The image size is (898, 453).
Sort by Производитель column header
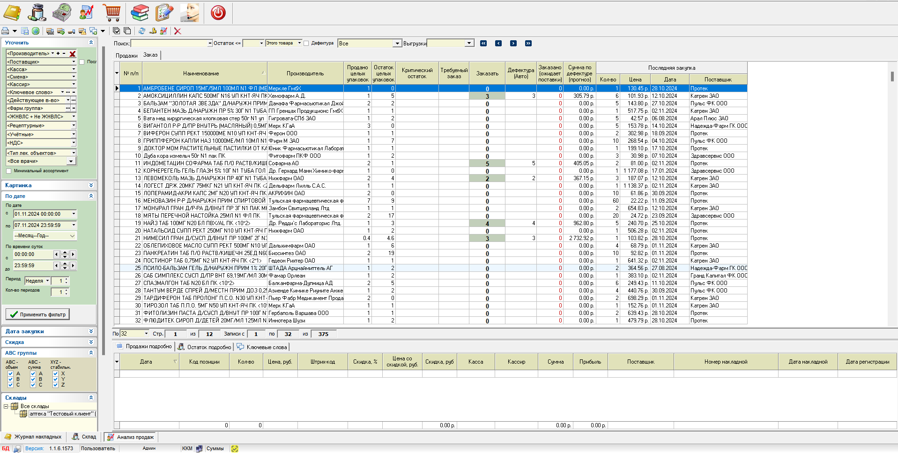point(305,73)
